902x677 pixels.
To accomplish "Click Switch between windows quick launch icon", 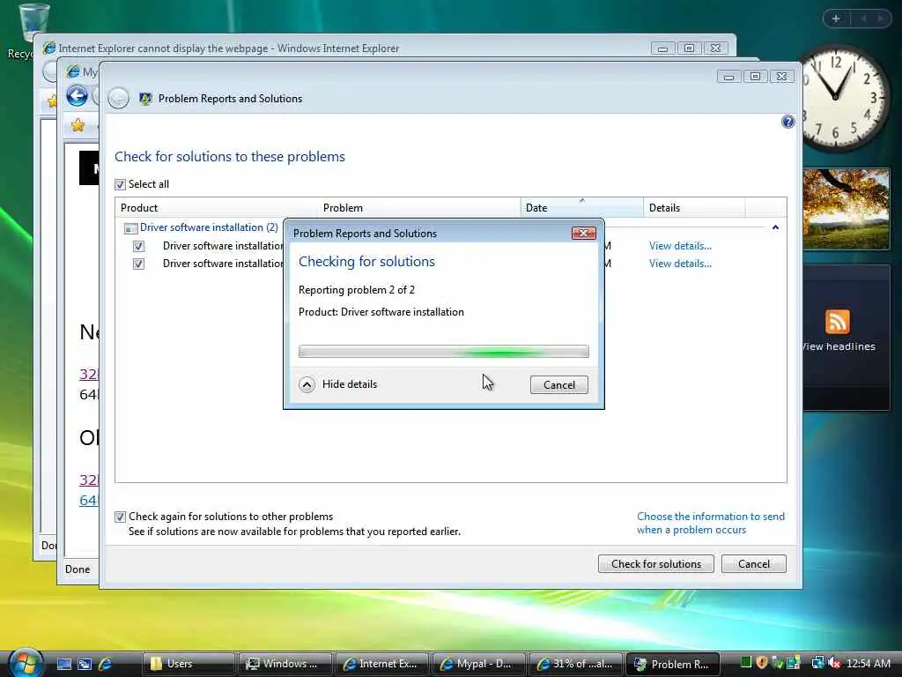I will (85, 664).
